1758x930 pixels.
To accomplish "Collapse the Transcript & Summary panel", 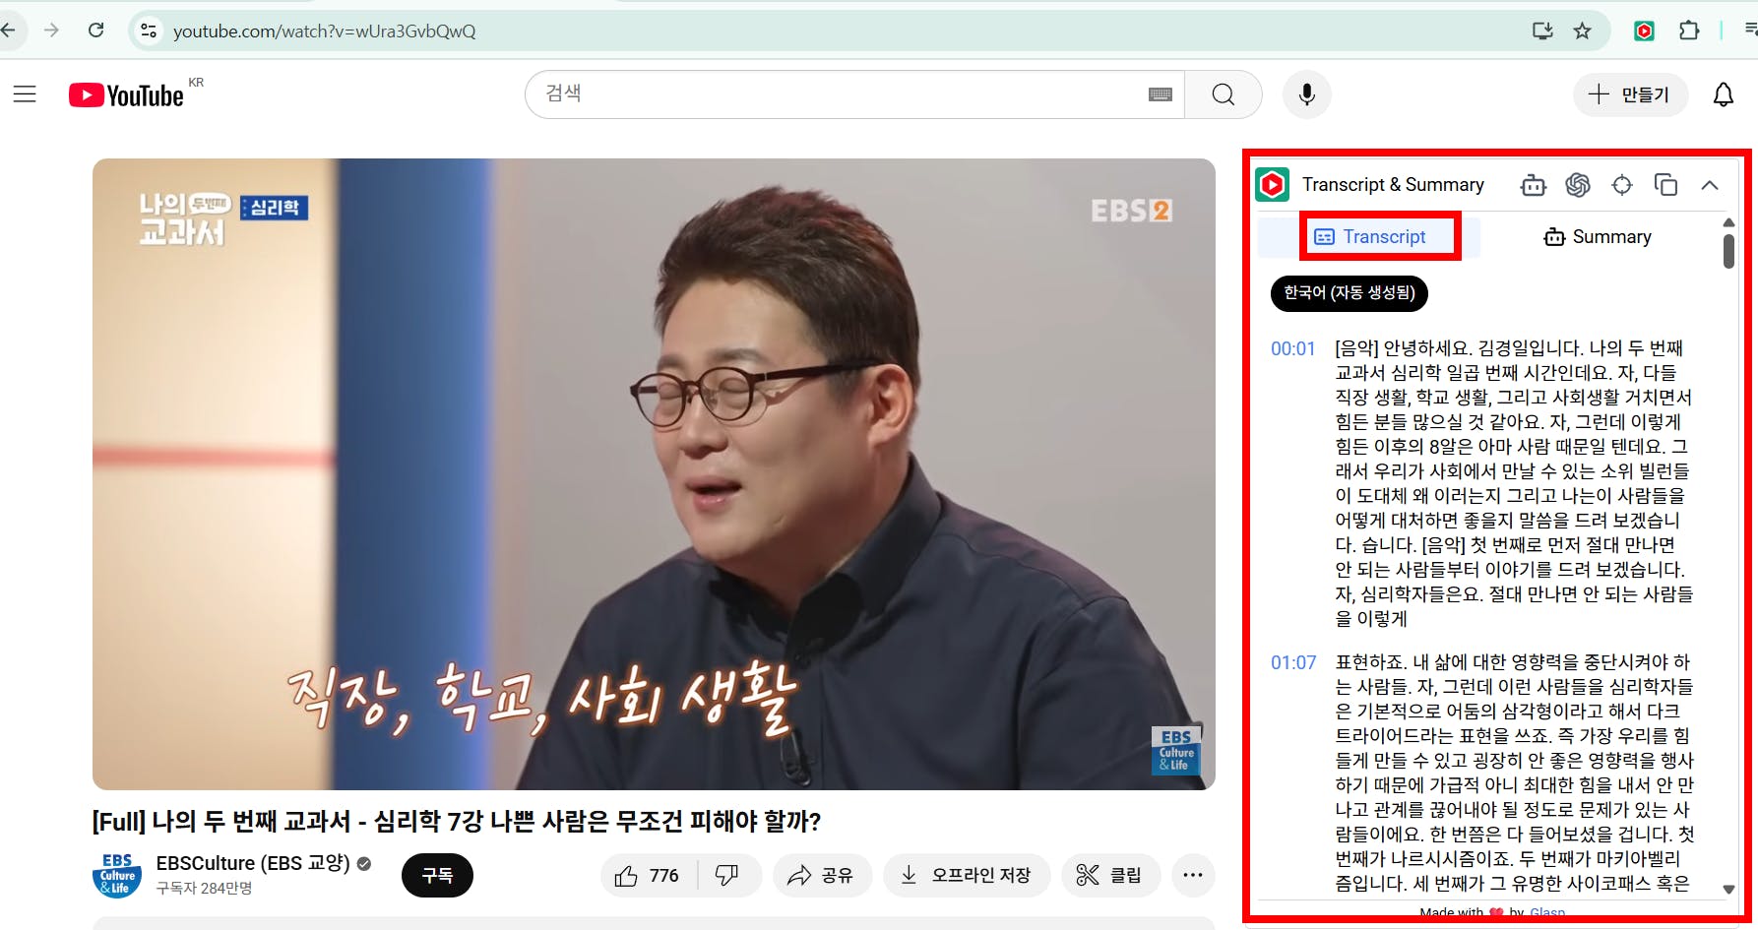I will (1710, 185).
